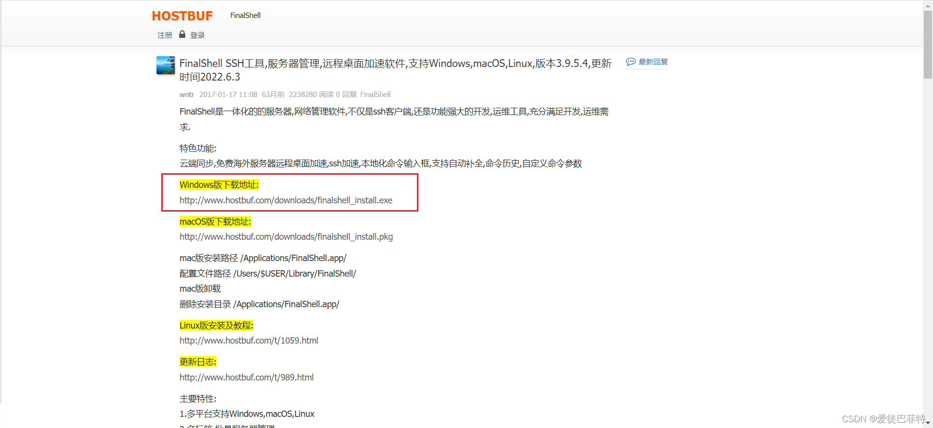Click the 1.多平台支持Windows,macOS,Linux line

click(247, 414)
